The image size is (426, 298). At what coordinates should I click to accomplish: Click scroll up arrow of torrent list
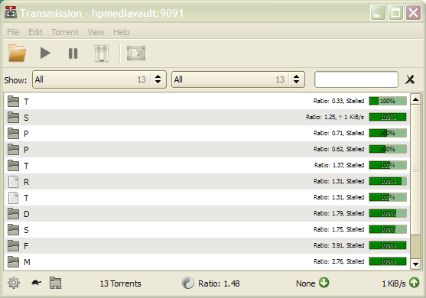tap(415, 99)
